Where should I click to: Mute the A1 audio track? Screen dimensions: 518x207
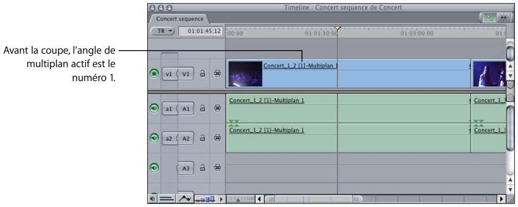tap(154, 108)
